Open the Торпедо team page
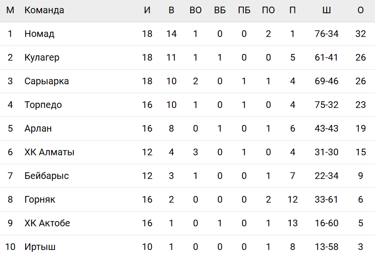This screenshot has width=375, height=258. tap(43, 105)
